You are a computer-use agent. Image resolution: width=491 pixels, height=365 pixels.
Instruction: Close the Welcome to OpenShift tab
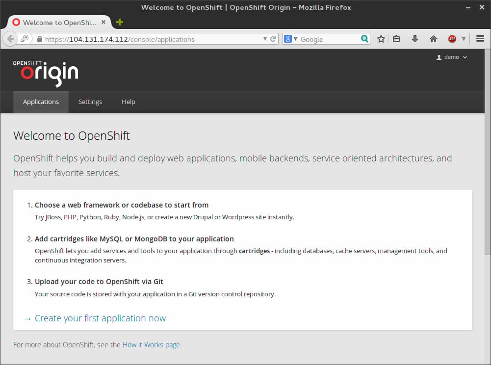(x=103, y=22)
